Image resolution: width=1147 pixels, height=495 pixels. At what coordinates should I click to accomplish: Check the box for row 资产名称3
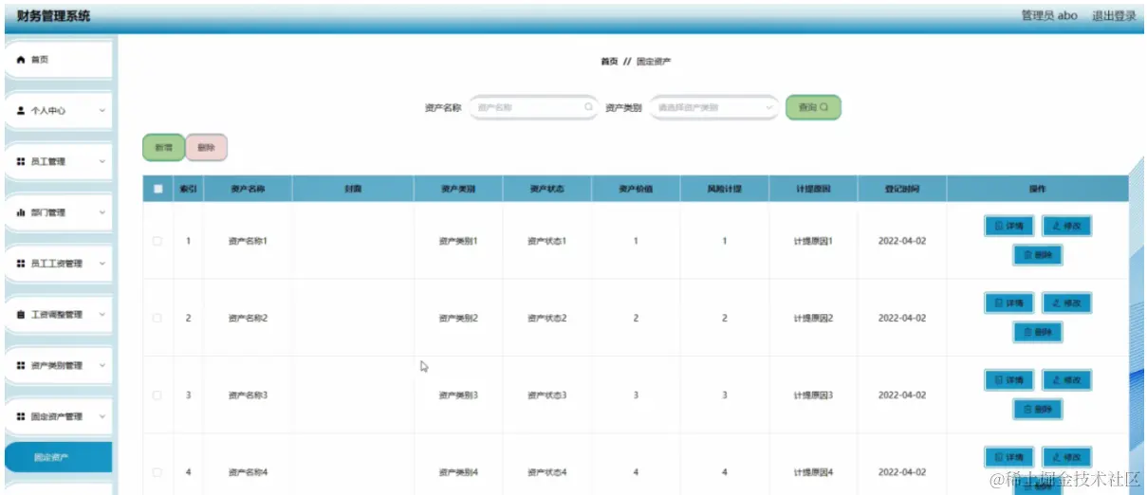157,395
